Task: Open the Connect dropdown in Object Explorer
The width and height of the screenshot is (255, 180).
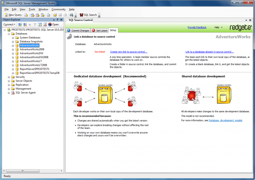Action: click(9, 24)
